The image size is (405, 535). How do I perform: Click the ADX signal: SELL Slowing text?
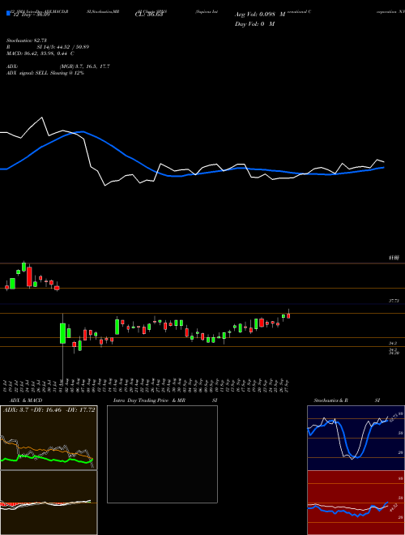pos(45,73)
